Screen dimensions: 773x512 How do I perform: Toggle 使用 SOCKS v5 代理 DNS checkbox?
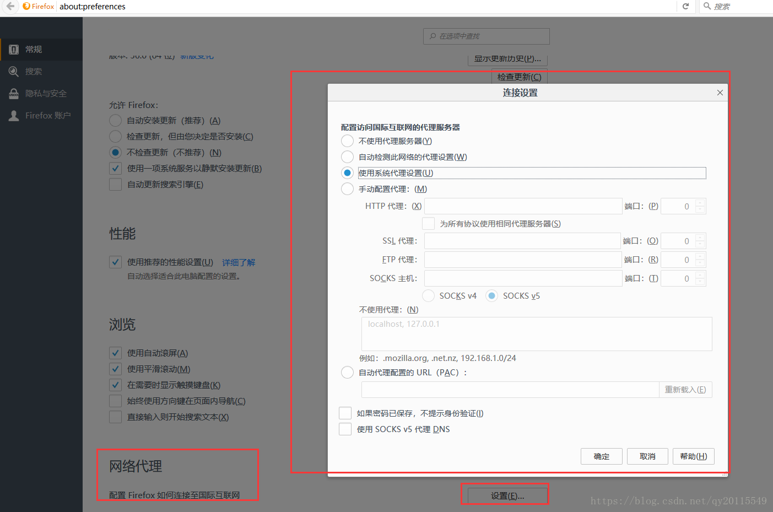click(345, 429)
